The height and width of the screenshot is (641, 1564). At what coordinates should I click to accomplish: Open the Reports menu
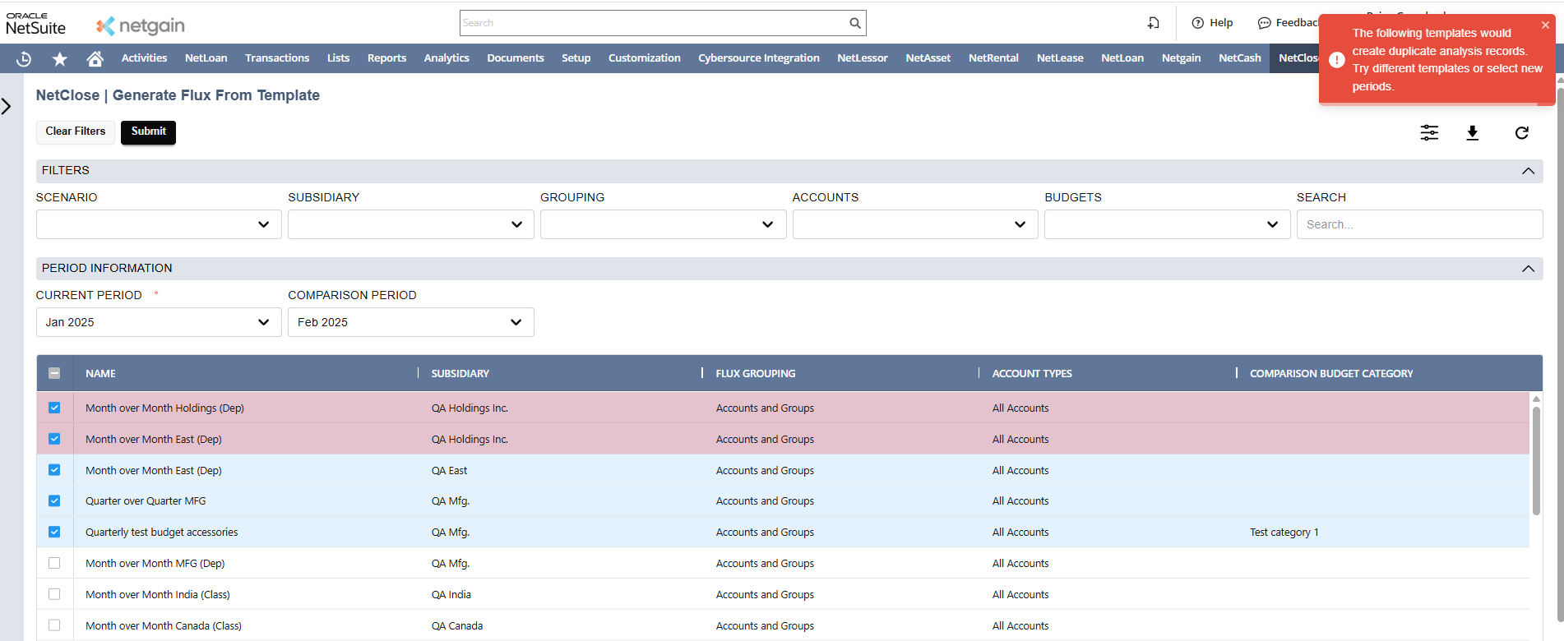[x=386, y=58]
